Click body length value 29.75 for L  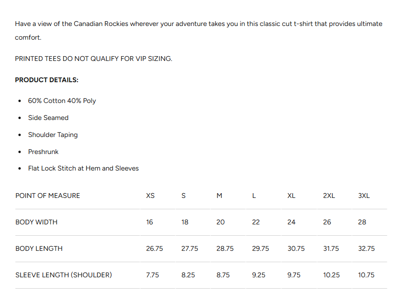(260, 248)
